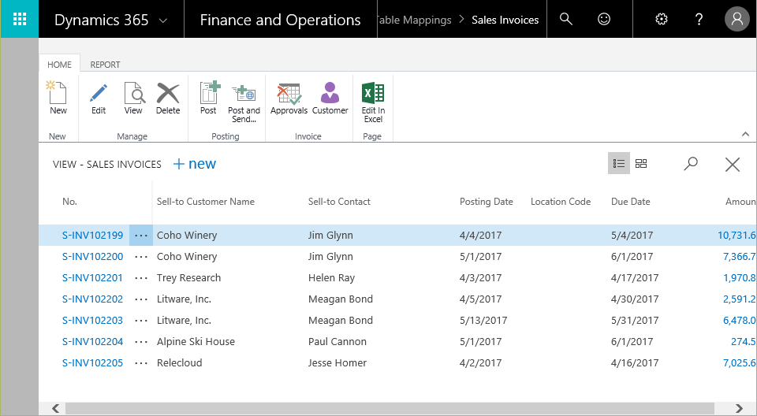Switch to the REPORT ribbon tab
The image size is (757, 416).
[105, 64]
